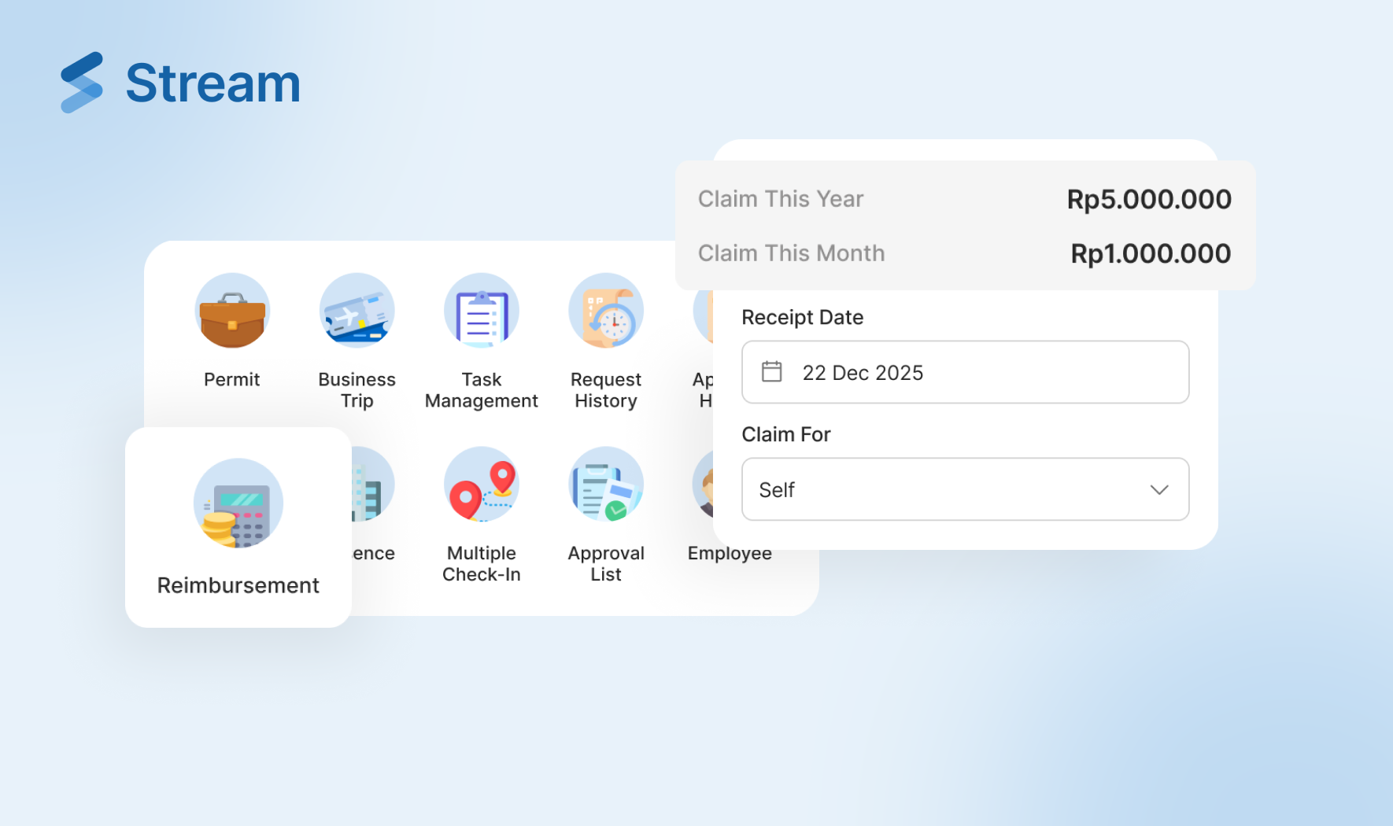Click the Task Management label
This screenshot has width=1393, height=826.
(x=481, y=390)
